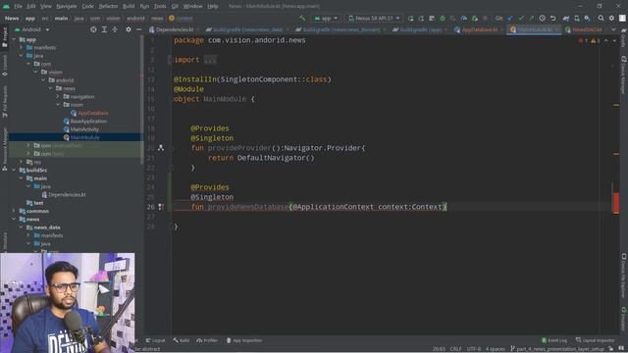This screenshot has height=353, width=628.
Task: Select MainActivity in project tree
Action: coord(80,129)
